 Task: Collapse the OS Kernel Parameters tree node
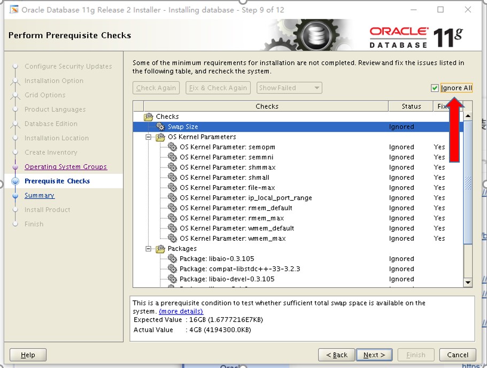coord(149,137)
